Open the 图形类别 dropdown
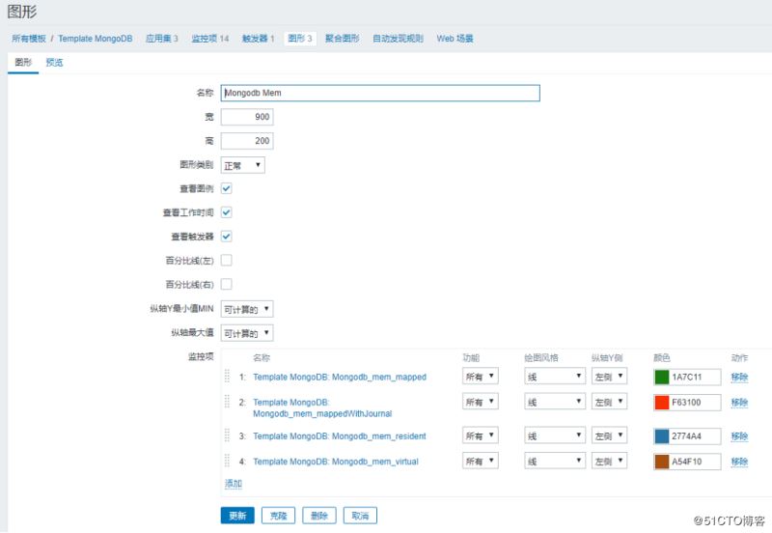Image resolution: width=772 pixels, height=533 pixels. coord(242,165)
